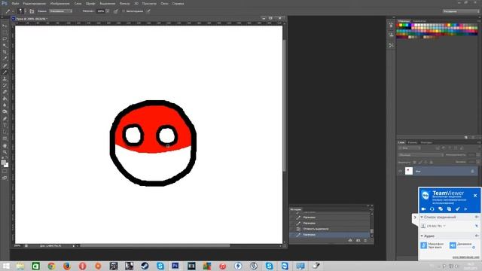The height and width of the screenshot is (271, 482).
Task: Select the Lasso tool
Action: 5,39
